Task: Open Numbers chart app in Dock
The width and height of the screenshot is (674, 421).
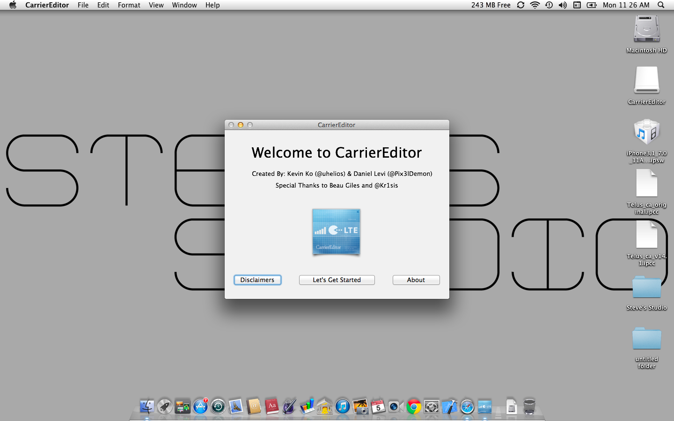Action: point(307,406)
